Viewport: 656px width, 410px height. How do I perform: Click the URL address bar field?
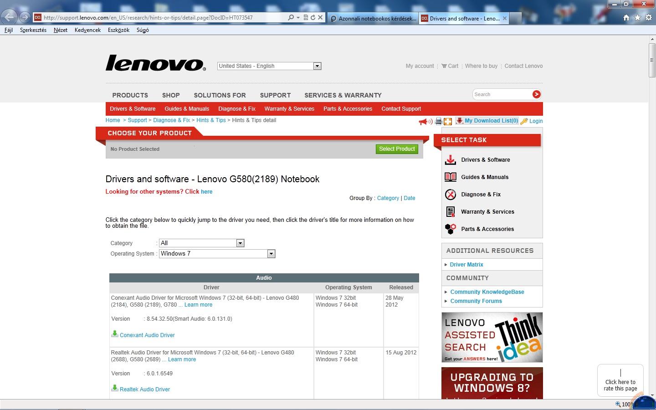(159, 17)
